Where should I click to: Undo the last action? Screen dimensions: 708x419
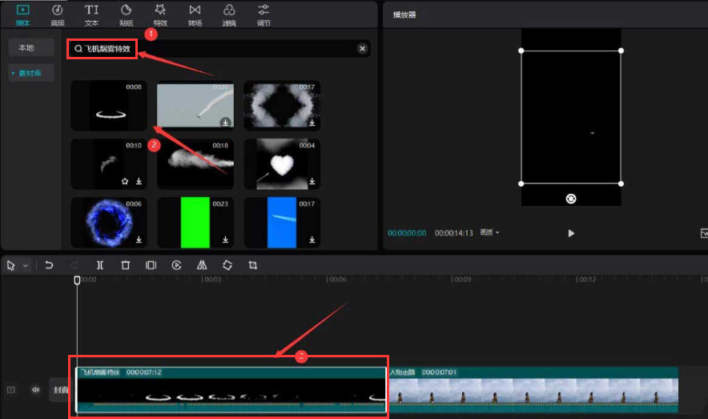[x=49, y=265]
